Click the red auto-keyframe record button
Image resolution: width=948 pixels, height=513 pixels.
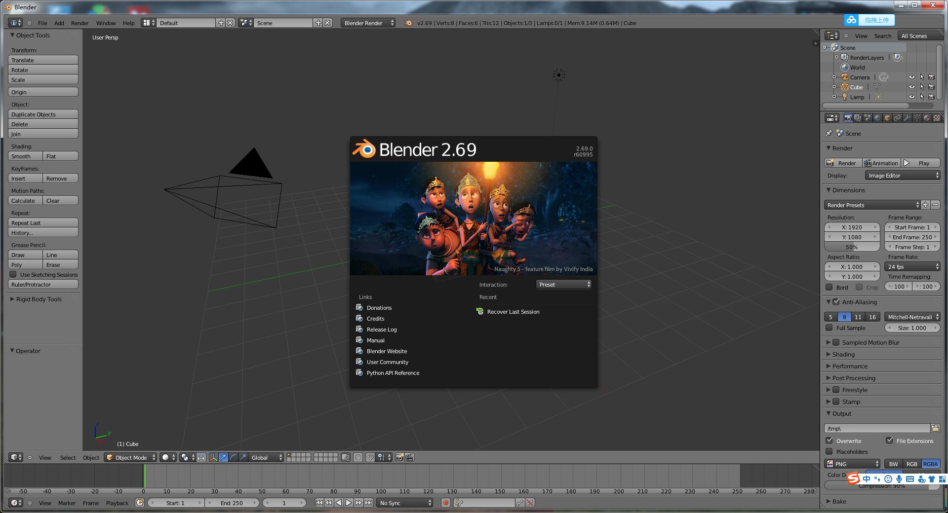446,503
